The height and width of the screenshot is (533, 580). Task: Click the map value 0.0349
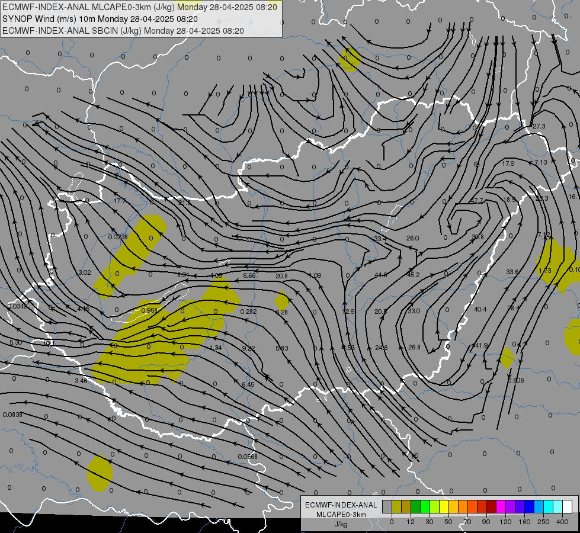pyautogui.click(x=17, y=306)
